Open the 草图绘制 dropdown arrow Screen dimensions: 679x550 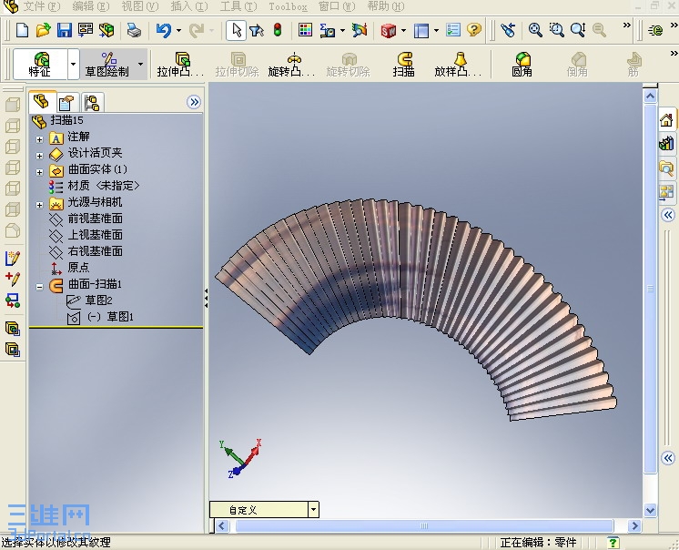click(140, 64)
